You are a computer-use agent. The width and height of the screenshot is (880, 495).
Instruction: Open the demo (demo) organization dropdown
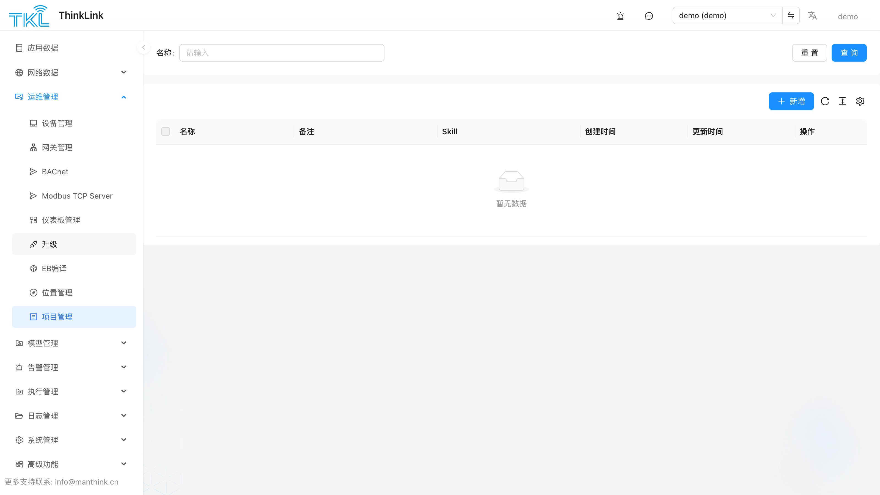[727, 15]
